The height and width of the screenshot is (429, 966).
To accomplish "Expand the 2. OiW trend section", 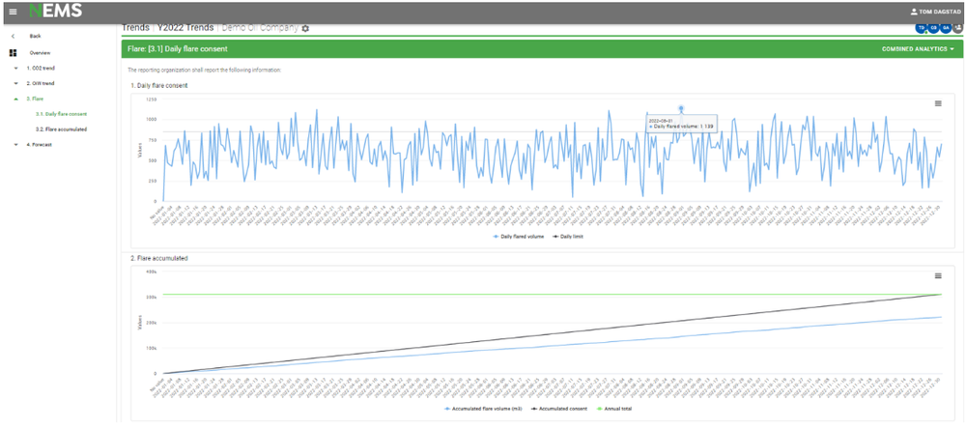I will pos(16,83).
